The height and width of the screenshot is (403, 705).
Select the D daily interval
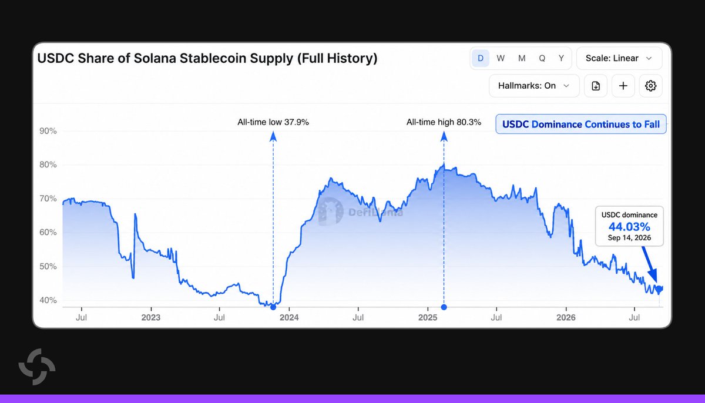[481, 58]
